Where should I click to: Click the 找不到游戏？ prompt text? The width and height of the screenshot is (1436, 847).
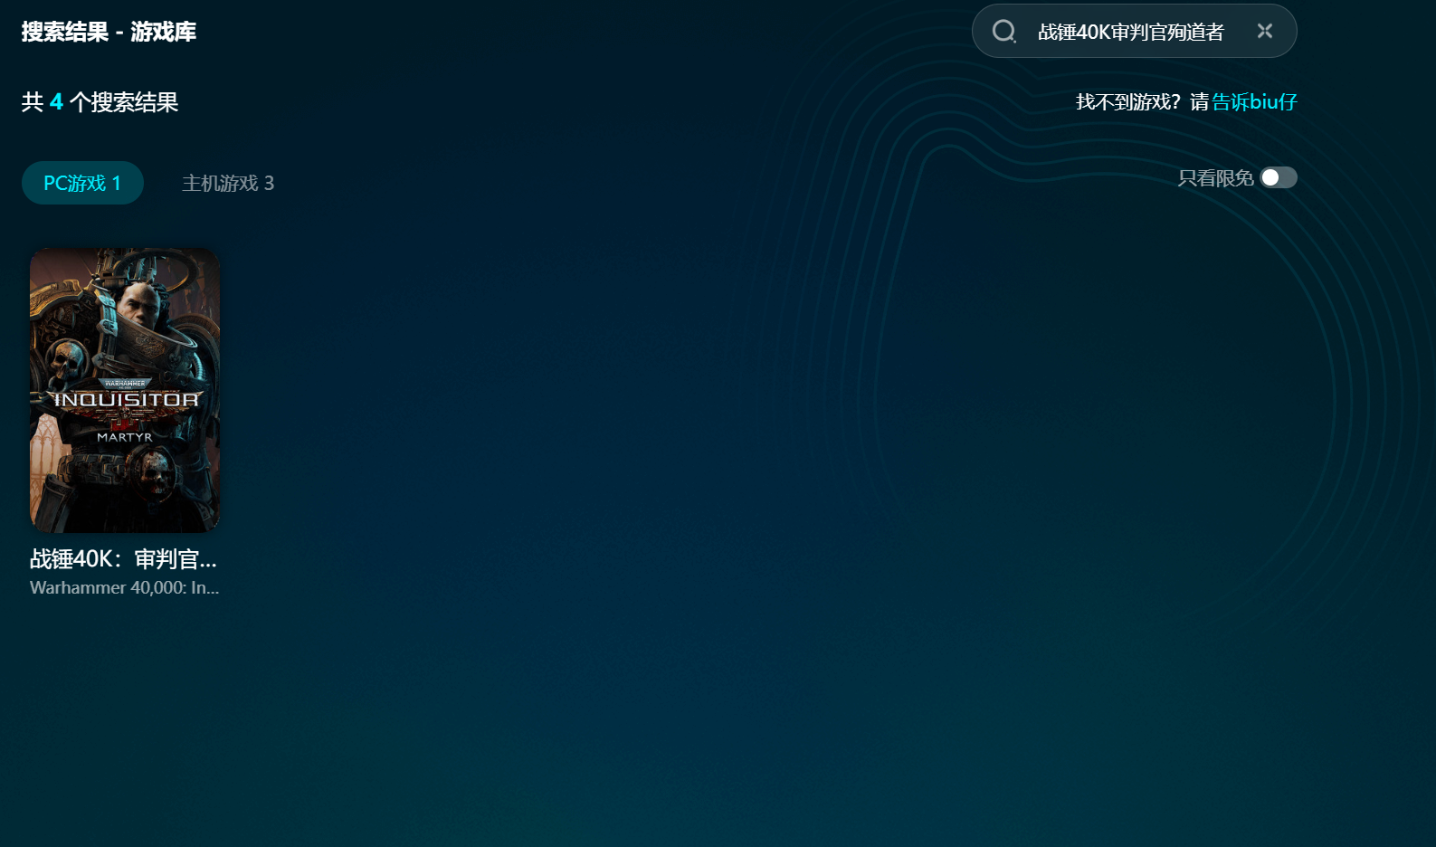click(1127, 101)
